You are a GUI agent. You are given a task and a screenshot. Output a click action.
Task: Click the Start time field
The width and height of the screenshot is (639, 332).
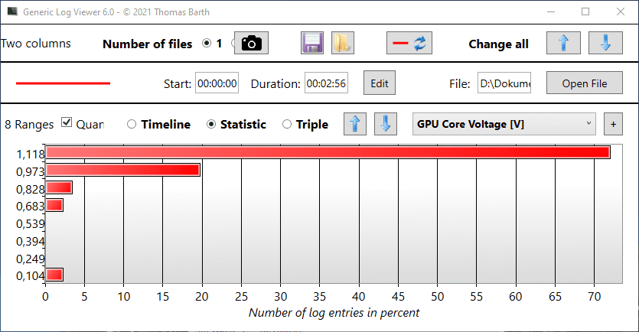217,83
